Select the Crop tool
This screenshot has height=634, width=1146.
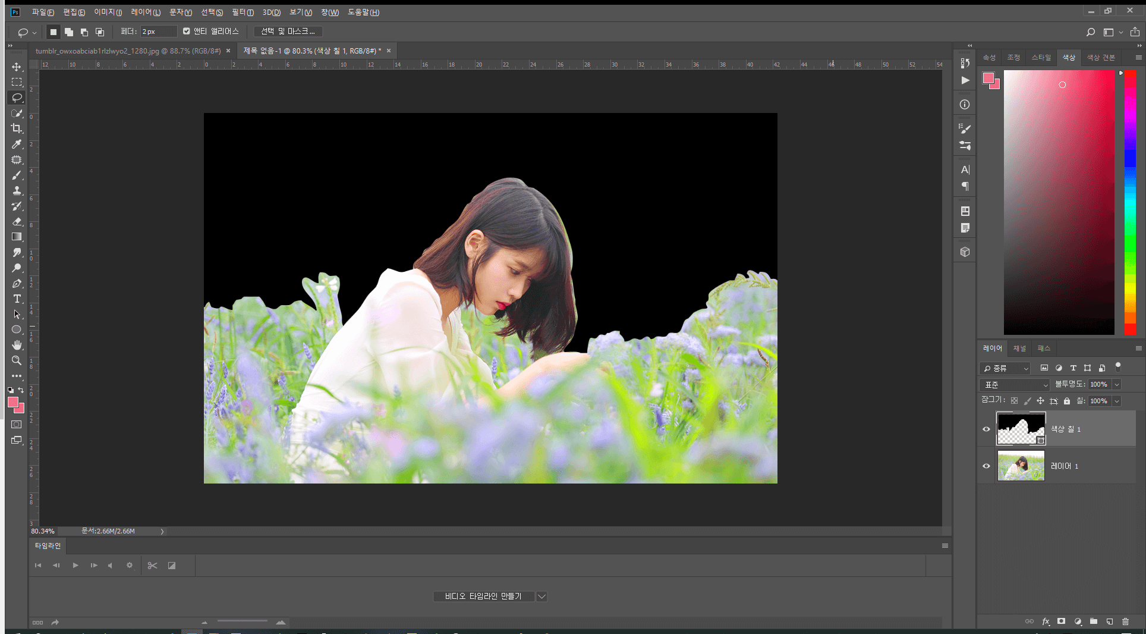tap(17, 128)
